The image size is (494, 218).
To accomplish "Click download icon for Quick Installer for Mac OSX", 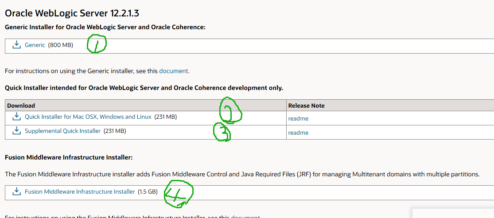I will click(x=16, y=117).
